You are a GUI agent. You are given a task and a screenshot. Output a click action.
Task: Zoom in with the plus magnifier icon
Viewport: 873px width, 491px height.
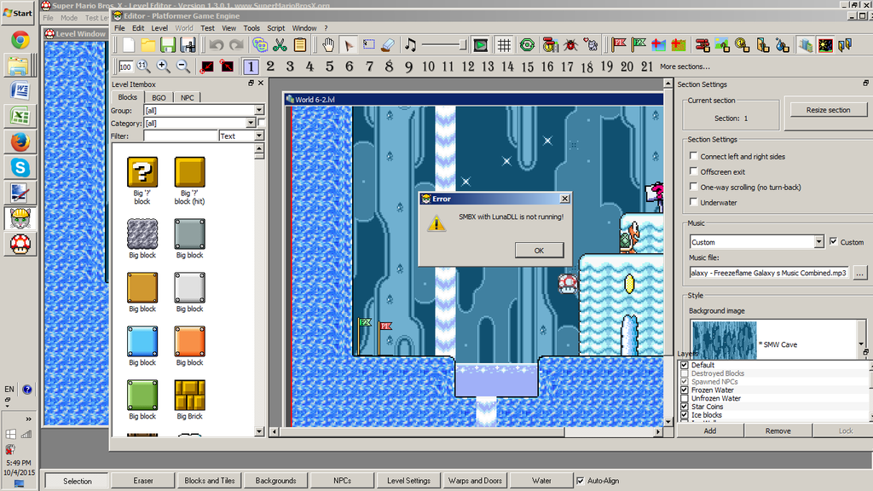163,66
